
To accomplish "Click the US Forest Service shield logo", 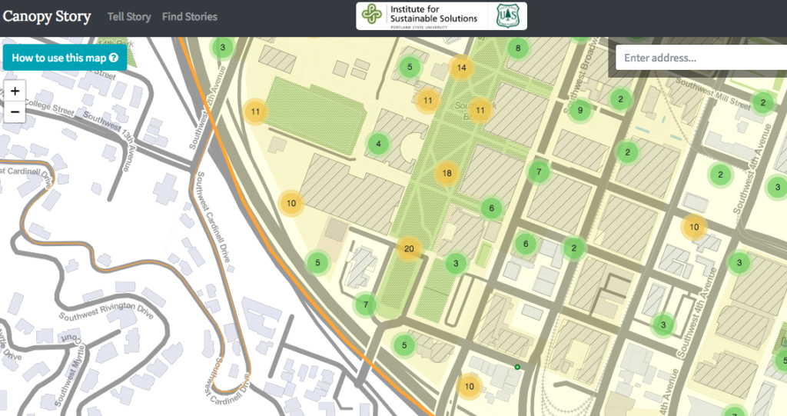I will click(x=507, y=15).
